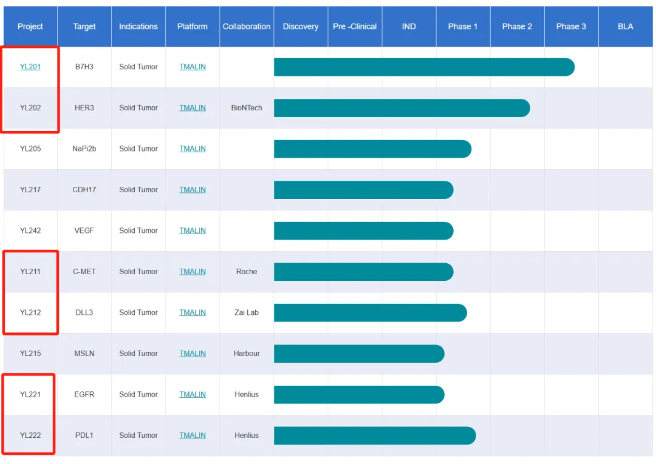The image size is (656, 464).
Task: Follow the TMALIN link in the NaPi2b row
Action: [193, 149]
